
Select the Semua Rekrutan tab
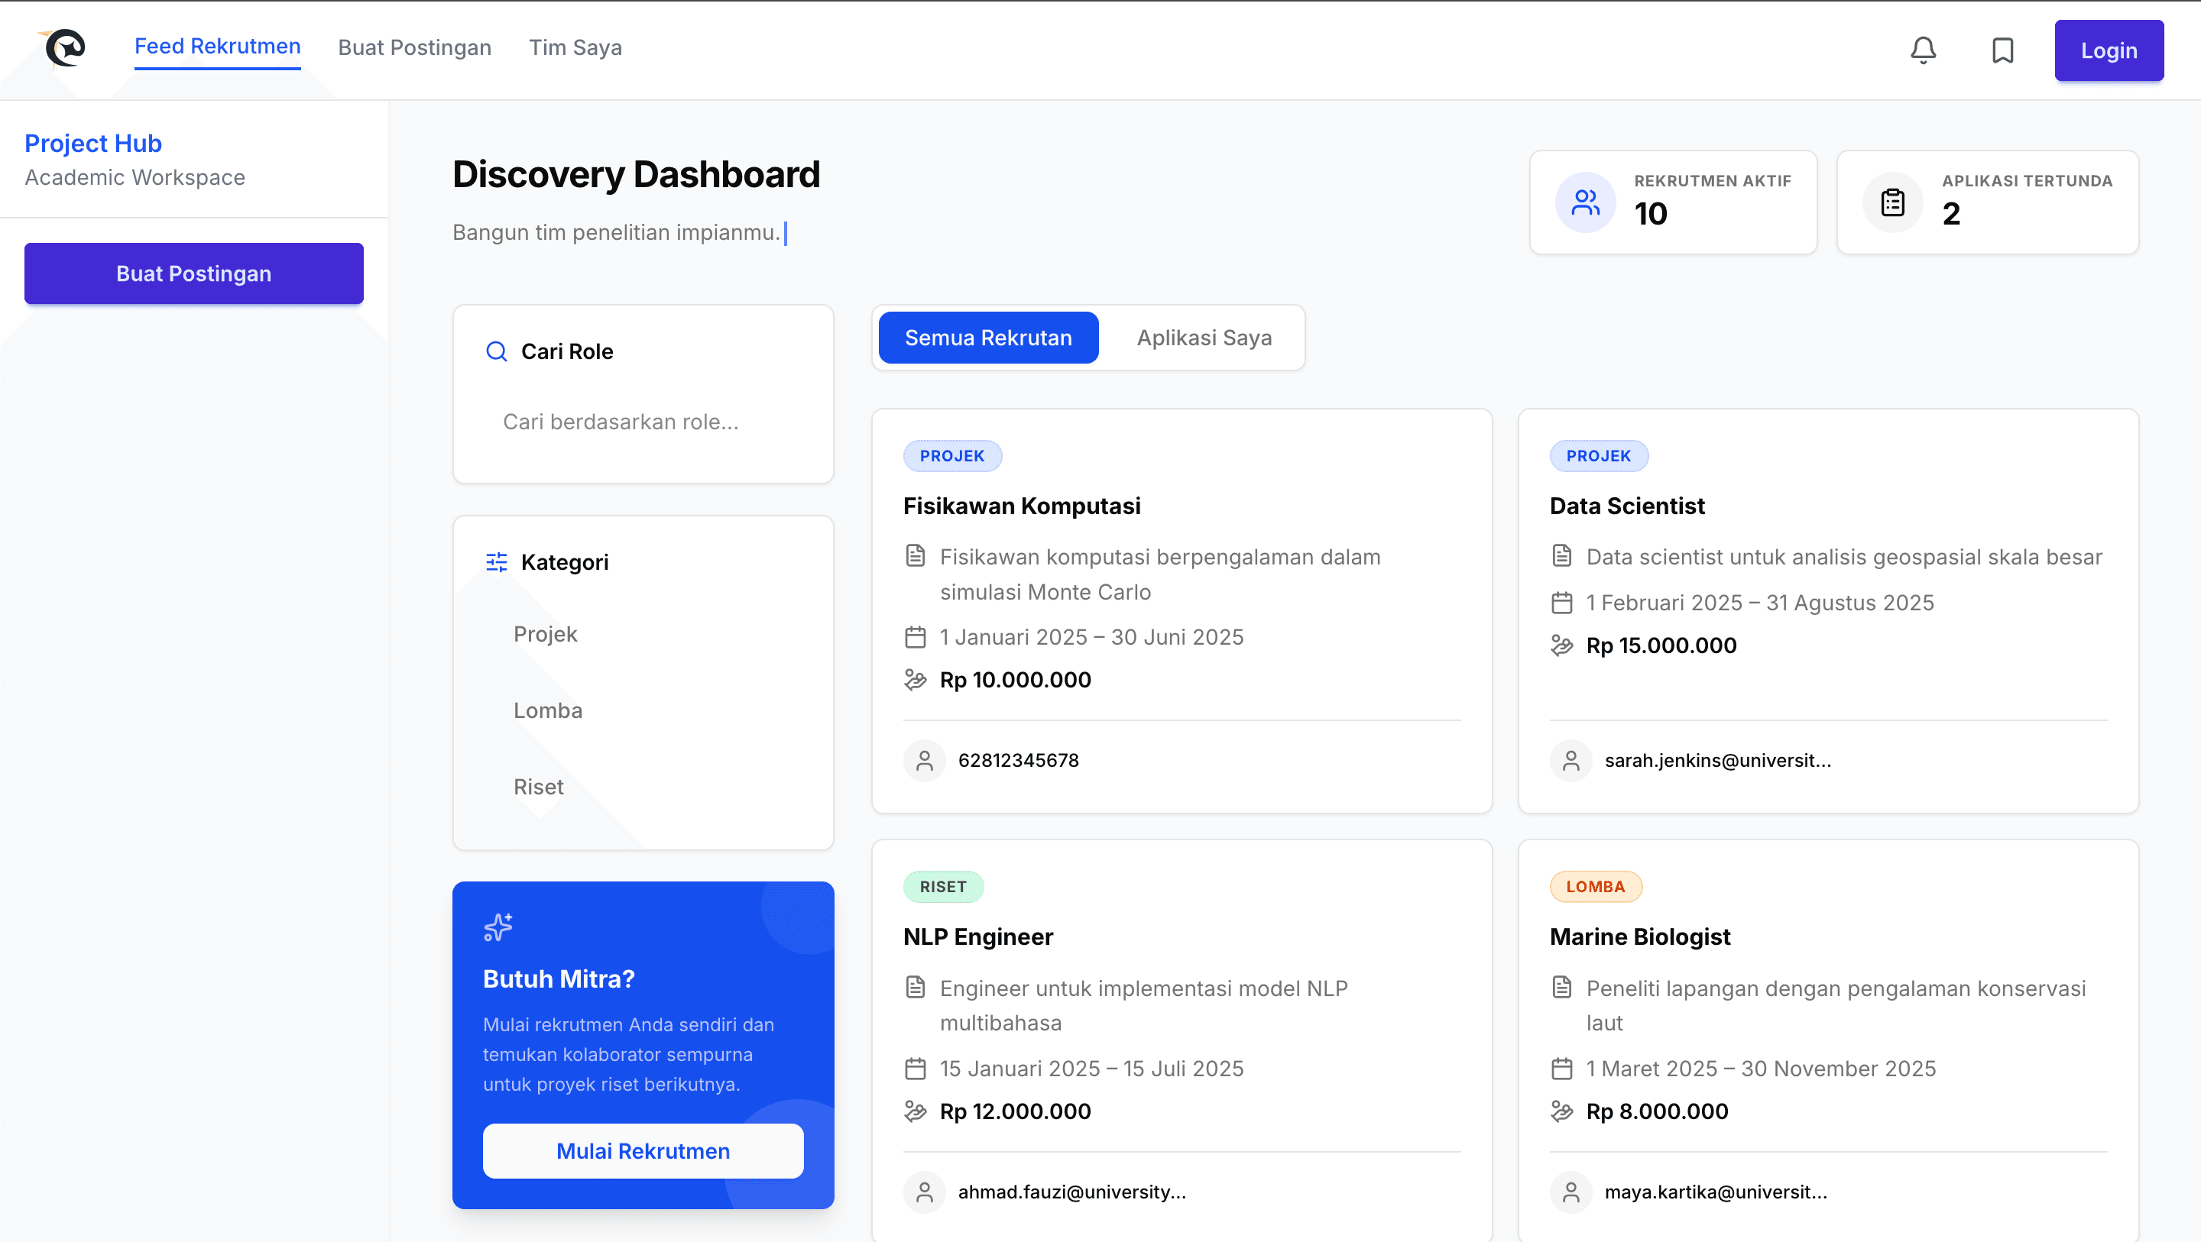click(x=987, y=338)
